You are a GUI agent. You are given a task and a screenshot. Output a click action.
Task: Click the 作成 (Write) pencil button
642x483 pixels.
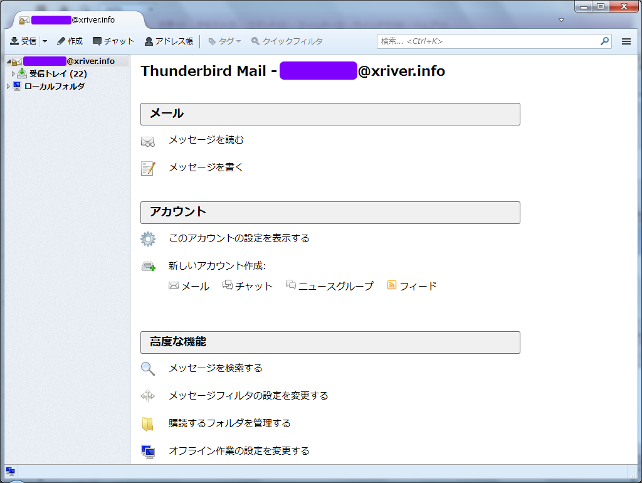click(70, 41)
